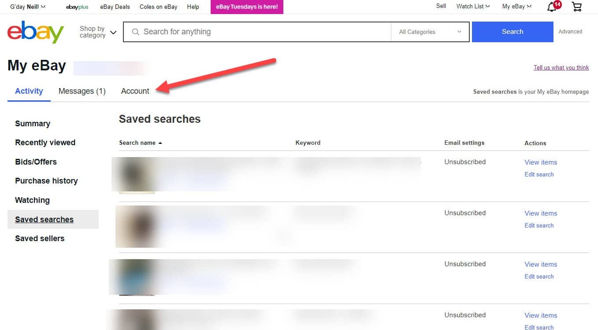Click Unsubscribed in the third row

pyautogui.click(x=465, y=264)
